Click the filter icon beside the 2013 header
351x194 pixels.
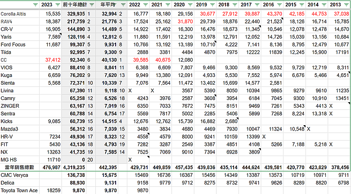346,5
